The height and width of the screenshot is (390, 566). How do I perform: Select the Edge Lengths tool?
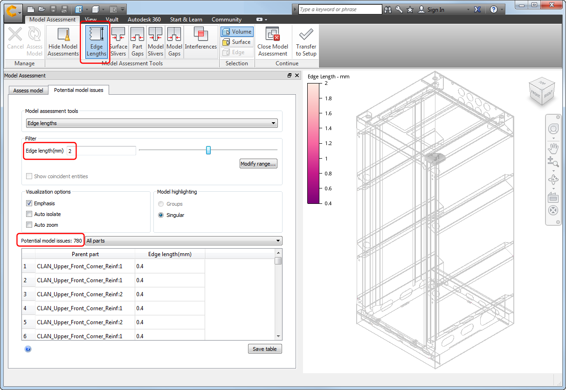pyautogui.click(x=97, y=42)
